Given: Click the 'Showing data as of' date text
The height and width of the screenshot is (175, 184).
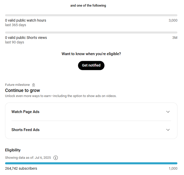Looking at the screenshot, I should pyautogui.click(x=28, y=158).
